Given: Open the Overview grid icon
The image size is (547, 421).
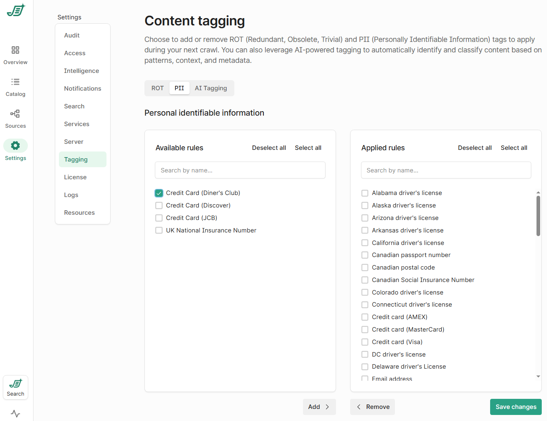Looking at the screenshot, I should pos(15,50).
